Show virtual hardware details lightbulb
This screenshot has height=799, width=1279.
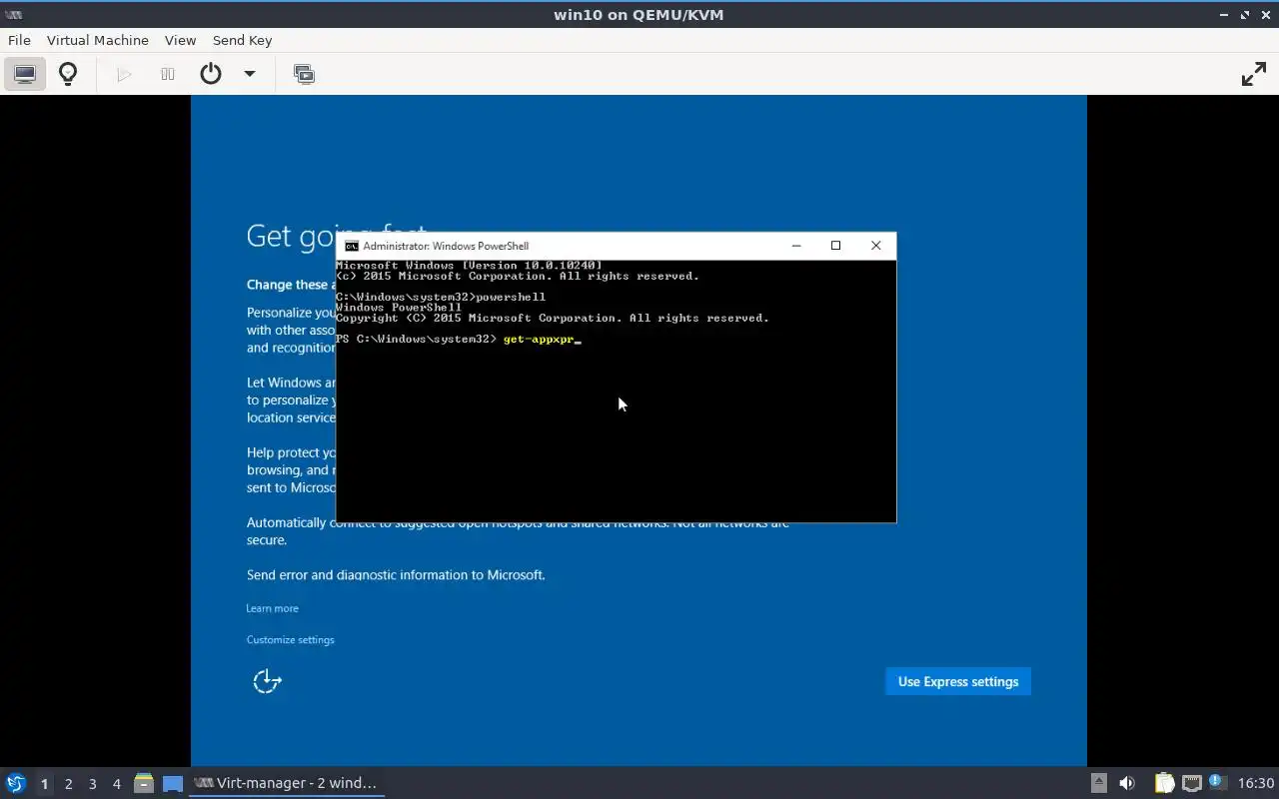(x=68, y=74)
